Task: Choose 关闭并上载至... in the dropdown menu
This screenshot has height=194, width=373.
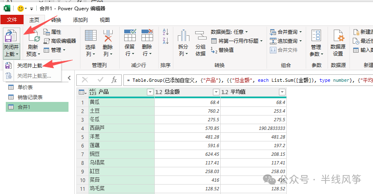Action: pos(34,76)
